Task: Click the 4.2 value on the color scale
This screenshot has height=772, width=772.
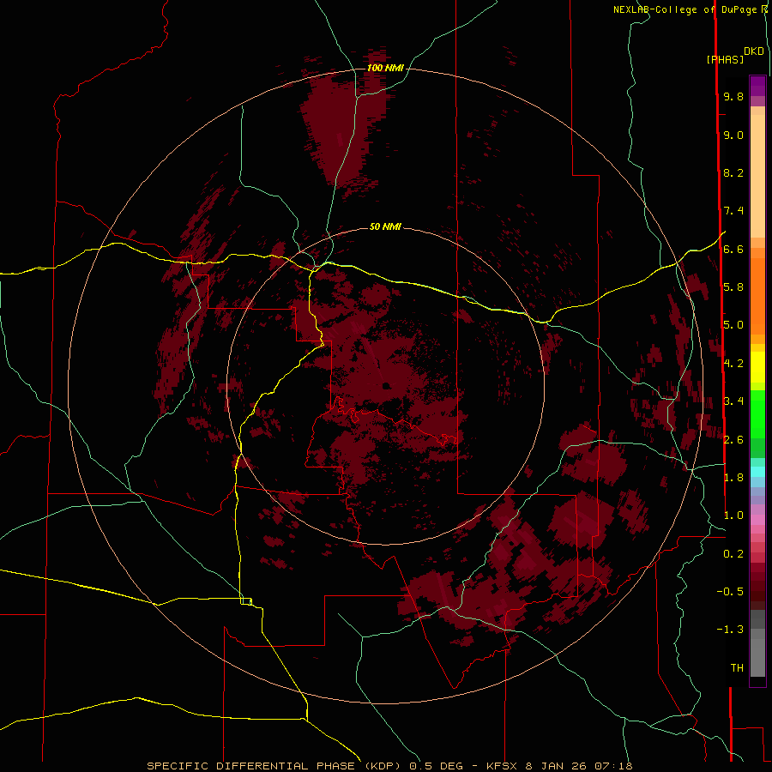Action: click(x=733, y=363)
